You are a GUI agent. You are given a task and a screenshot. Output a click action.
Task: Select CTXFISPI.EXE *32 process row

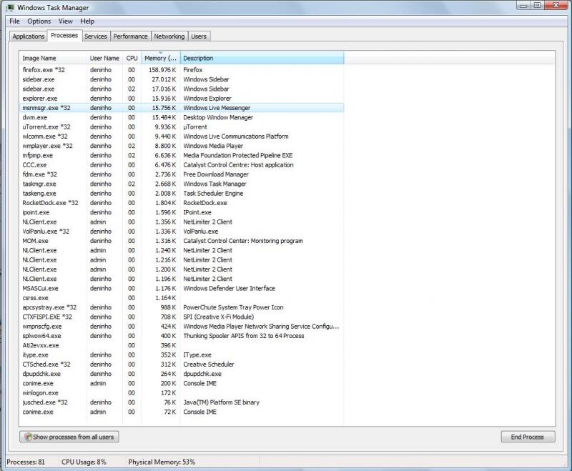coord(182,317)
